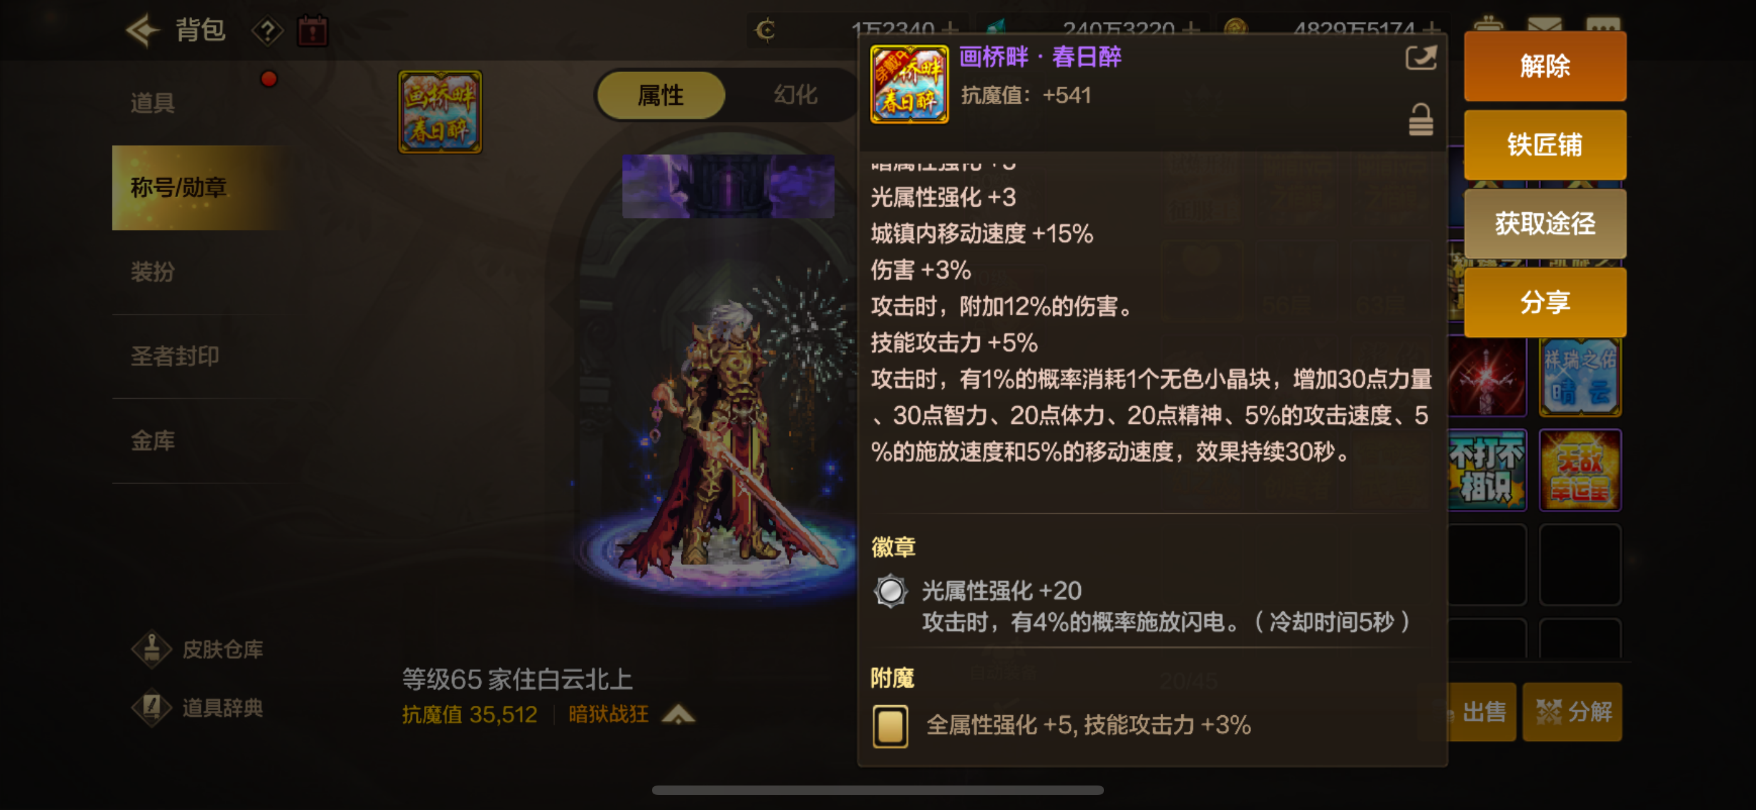Switch to the 属性 tab
The width and height of the screenshot is (1756, 810).
pyautogui.click(x=660, y=95)
